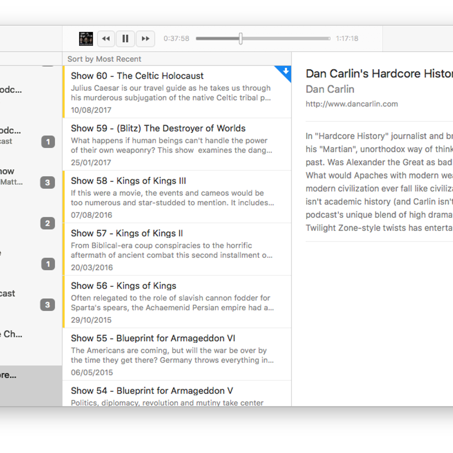Screen dimensions: 453x453
Task: Select Show 54 - Blueprint for Armageddon V
Action: (177, 394)
